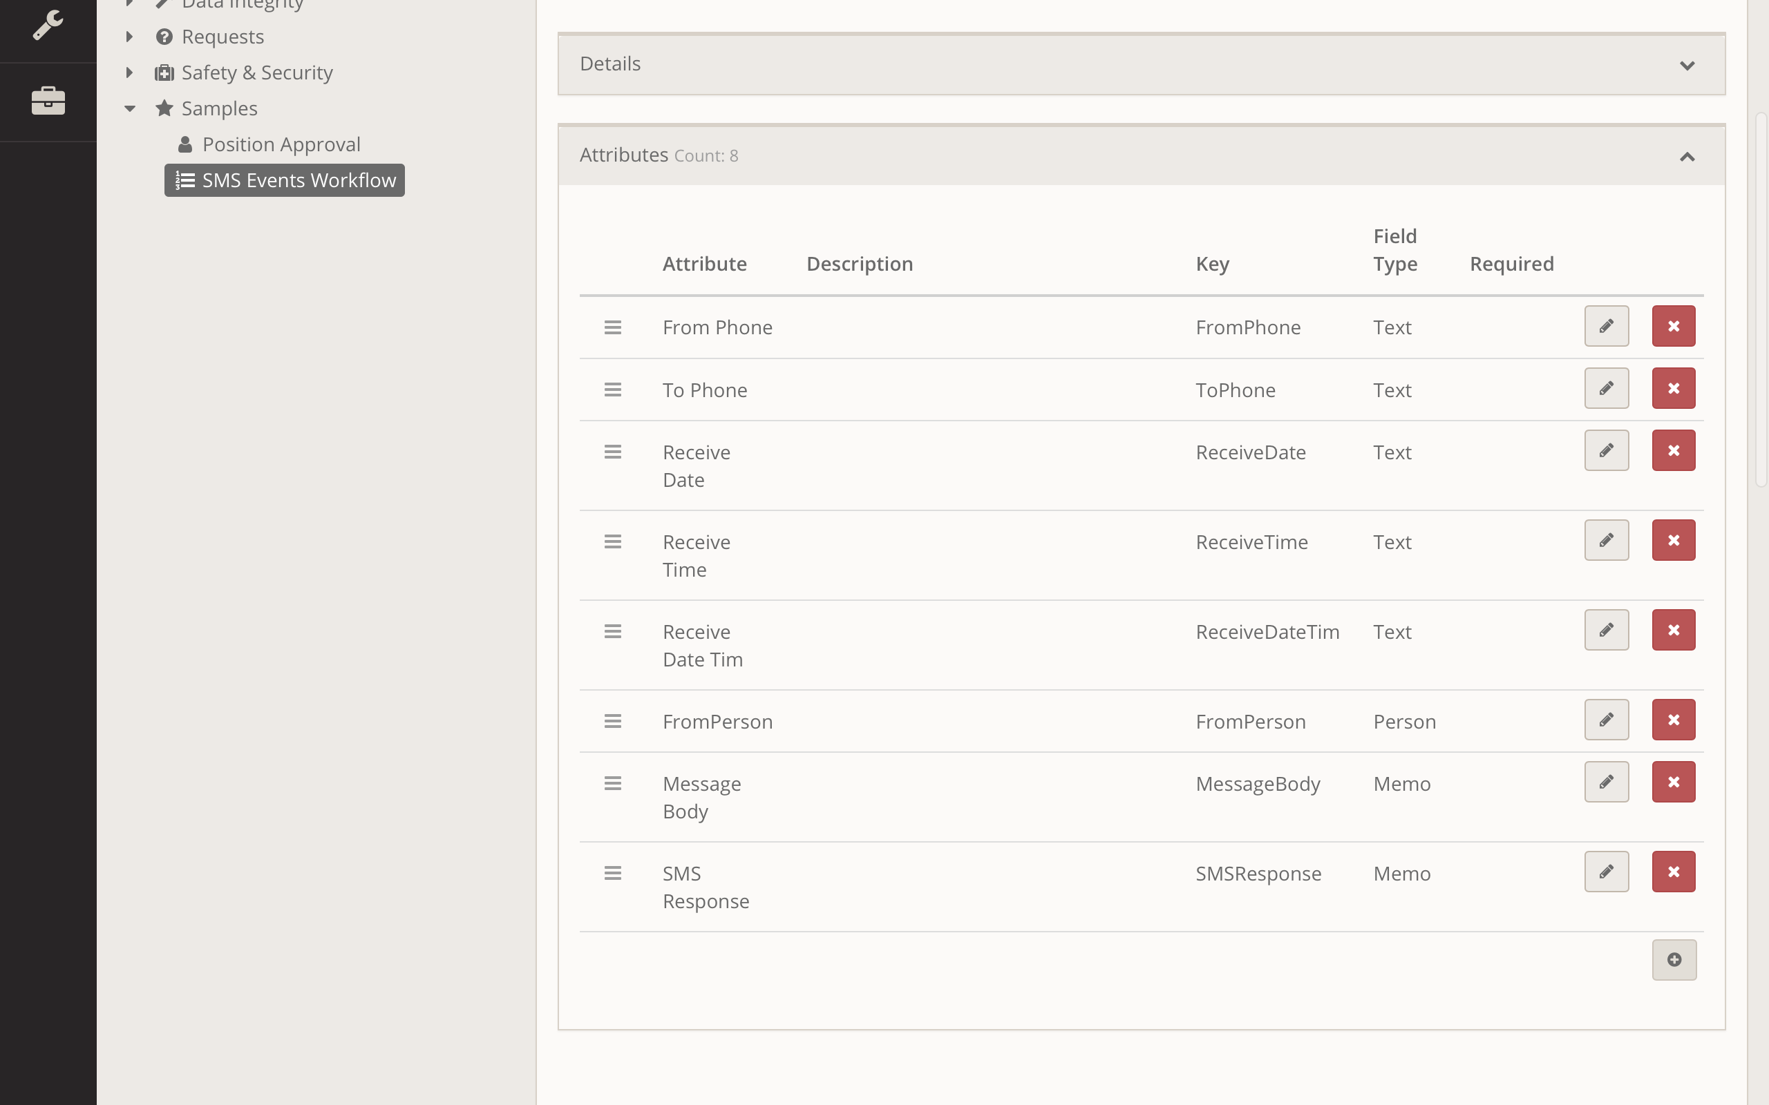1769x1105 pixels.
Task: Grab the Message Body reorder handle
Action: point(612,783)
